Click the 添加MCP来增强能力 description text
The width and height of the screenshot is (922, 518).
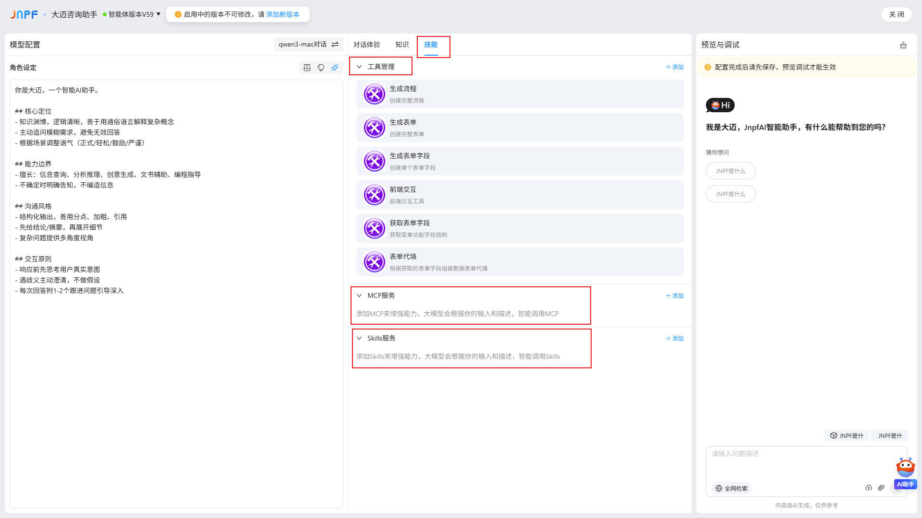pyautogui.click(x=457, y=314)
